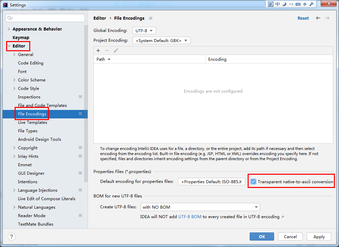Image resolution: width=339 pixels, height=247 pixels.
Task: Click the Reset link
Action: [303, 18]
